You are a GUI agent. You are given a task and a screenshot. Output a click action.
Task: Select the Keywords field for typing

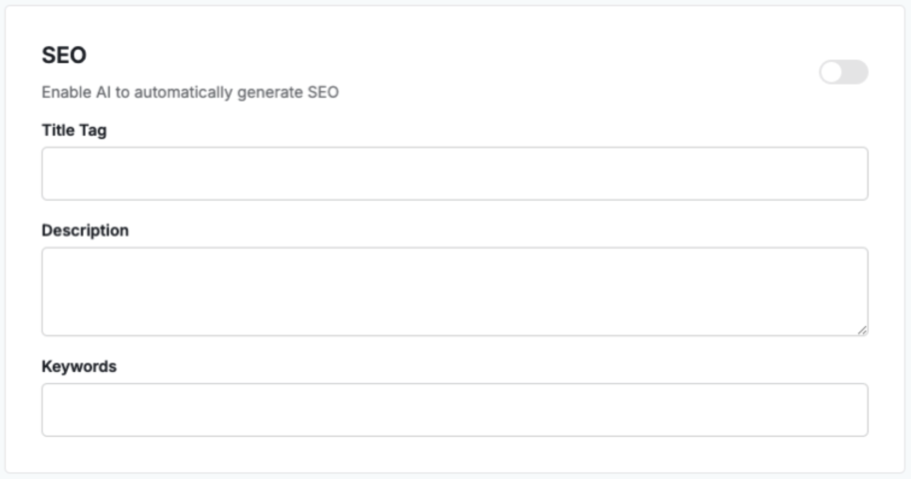click(455, 409)
